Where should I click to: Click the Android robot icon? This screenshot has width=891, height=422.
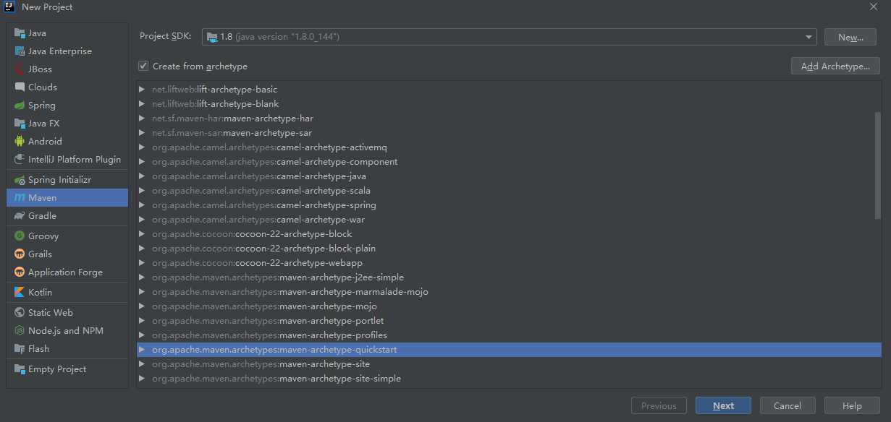point(20,142)
